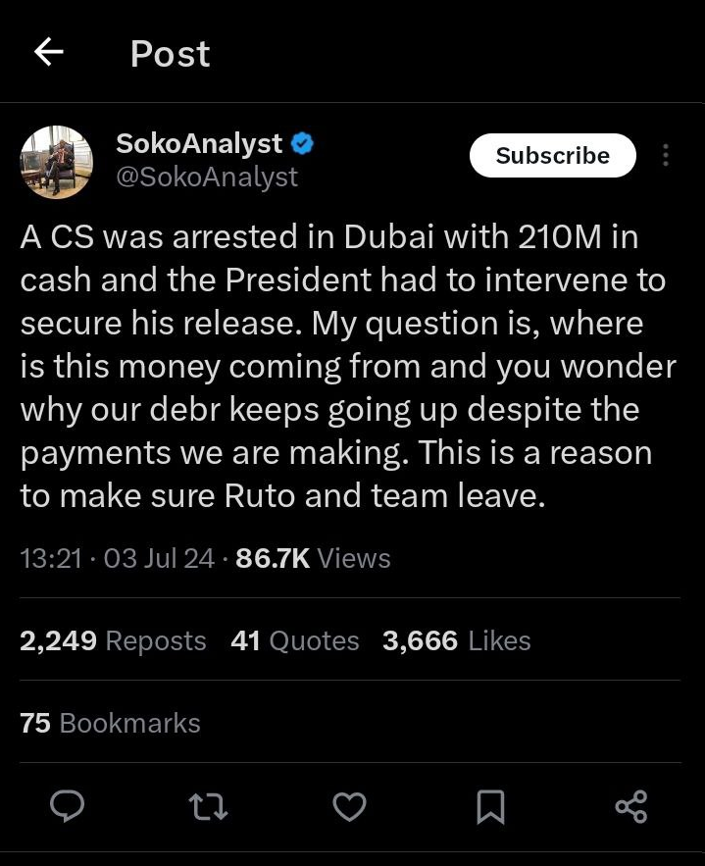Click the Post header title
Viewport: 705px width, 866px height.
pyautogui.click(x=170, y=54)
